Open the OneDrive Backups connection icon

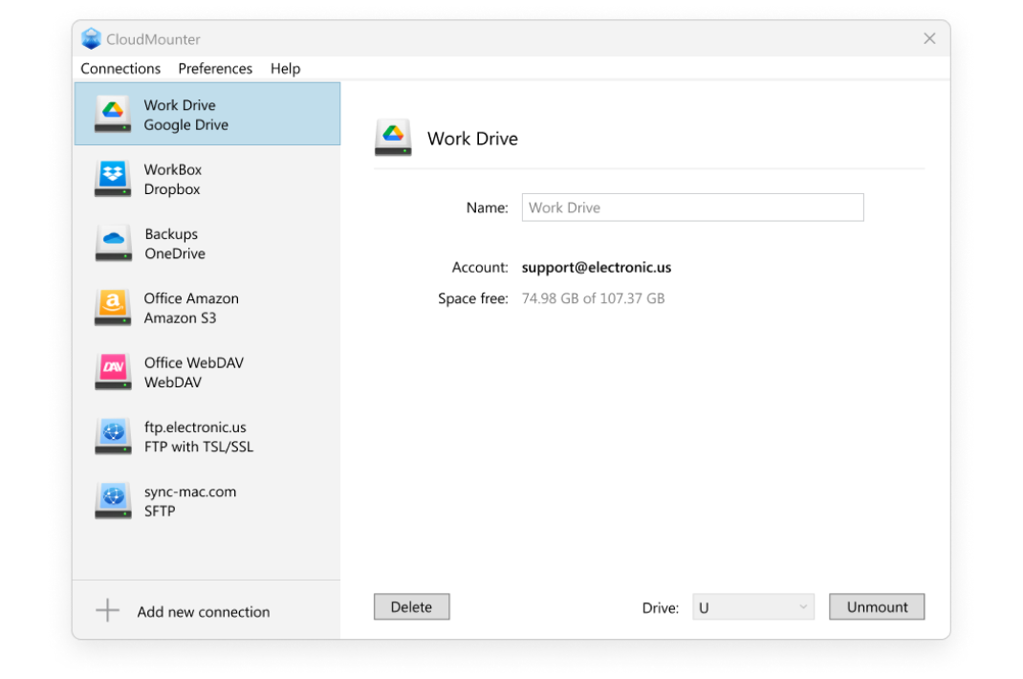tap(112, 243)
